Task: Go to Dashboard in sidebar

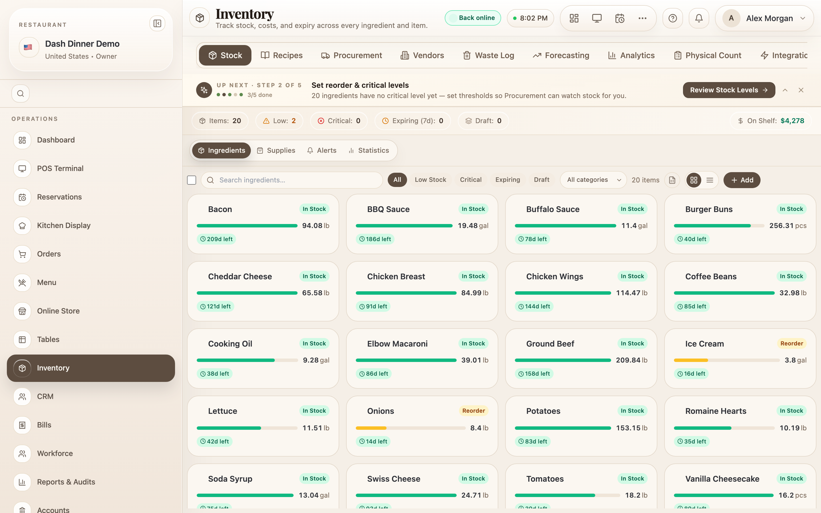Action: (91, 140)
